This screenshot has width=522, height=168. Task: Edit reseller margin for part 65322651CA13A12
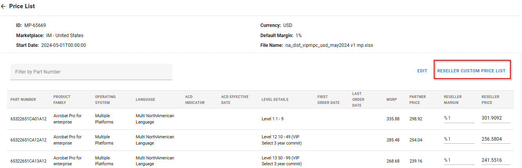click(x=461, y=160)
